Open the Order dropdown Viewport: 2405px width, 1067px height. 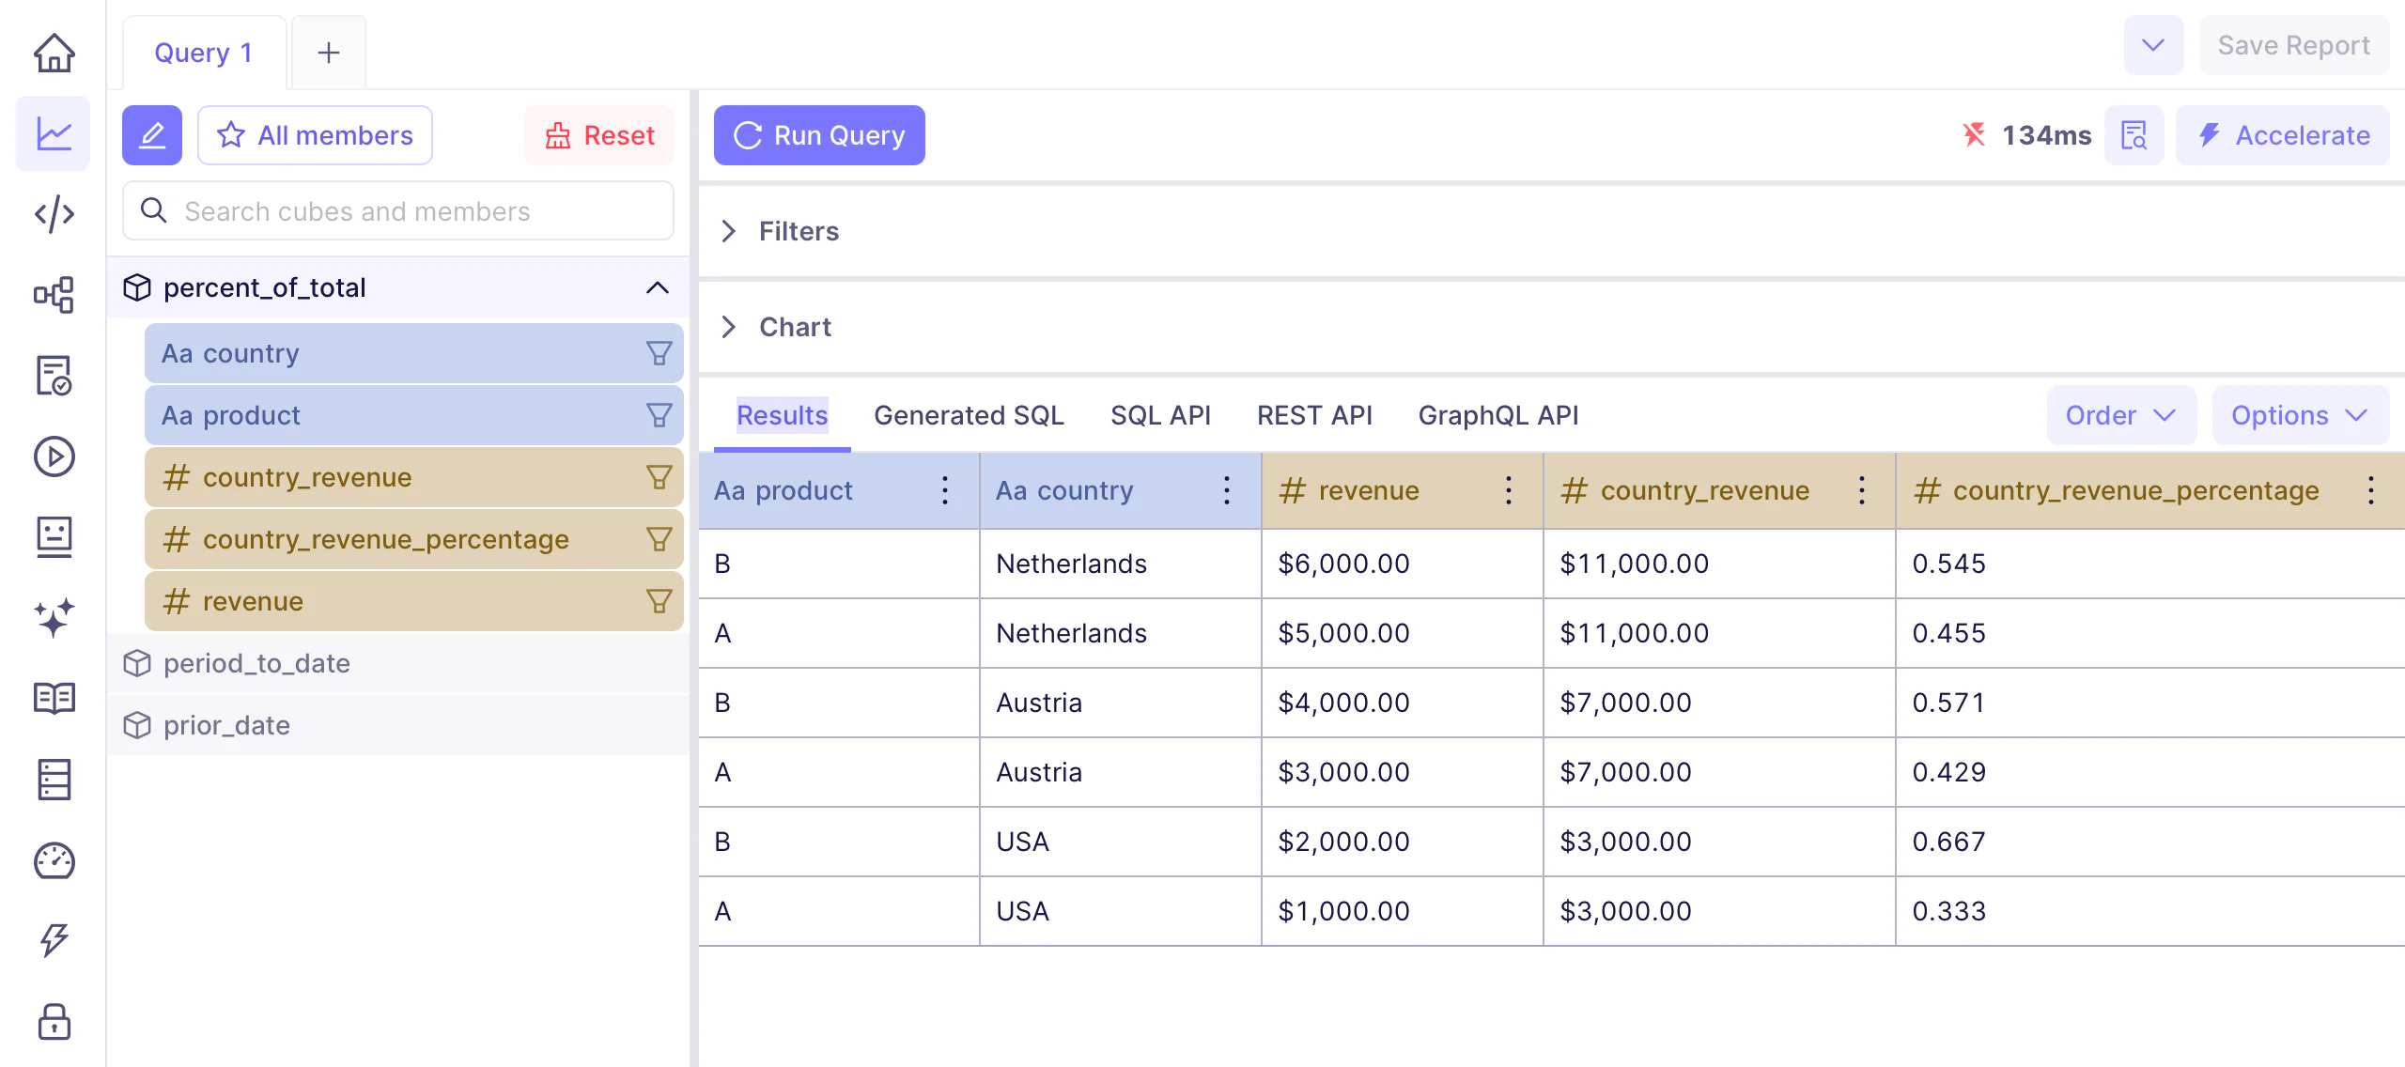coord(2120,415)
